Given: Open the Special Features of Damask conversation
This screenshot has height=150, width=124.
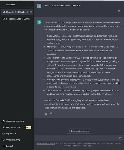Looking at the screenshot, I should [17, 19].
